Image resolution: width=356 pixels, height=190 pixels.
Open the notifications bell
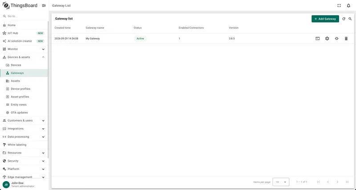(x=348, y=6)
